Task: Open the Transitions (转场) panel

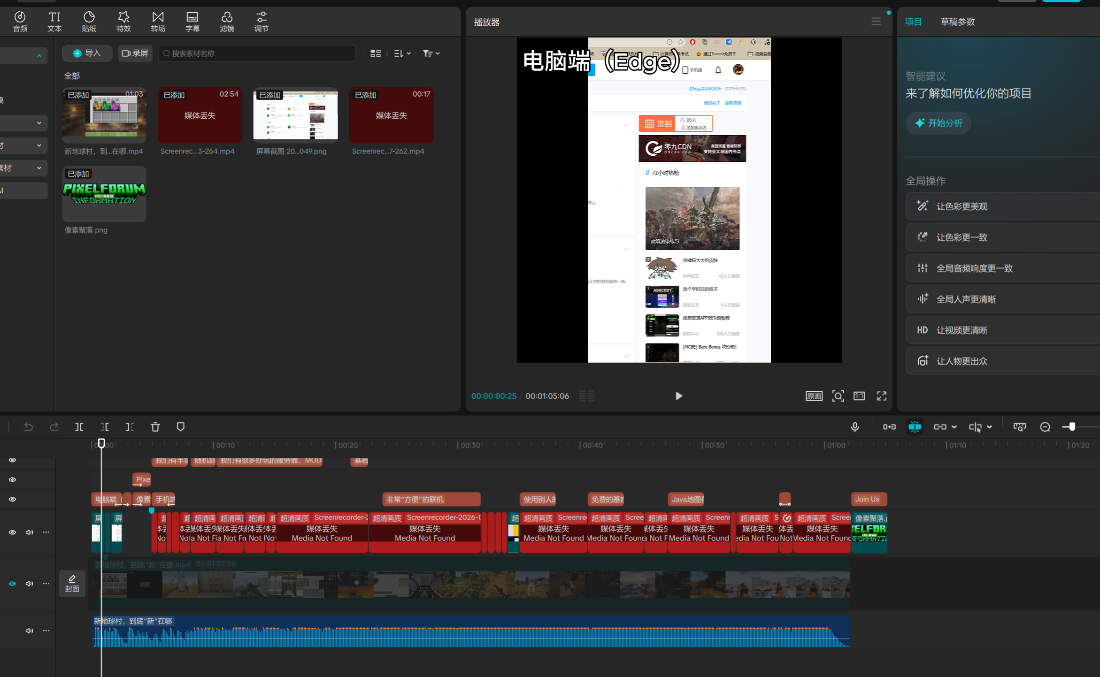Action: (x=158, y=22)
